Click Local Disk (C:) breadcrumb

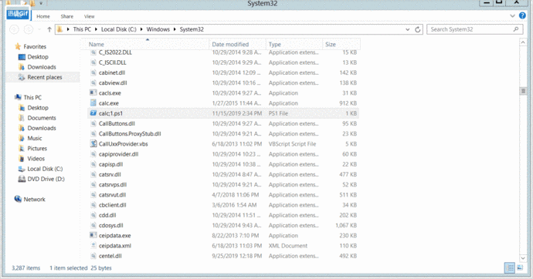pyautogui.click(x=119, y=29)
